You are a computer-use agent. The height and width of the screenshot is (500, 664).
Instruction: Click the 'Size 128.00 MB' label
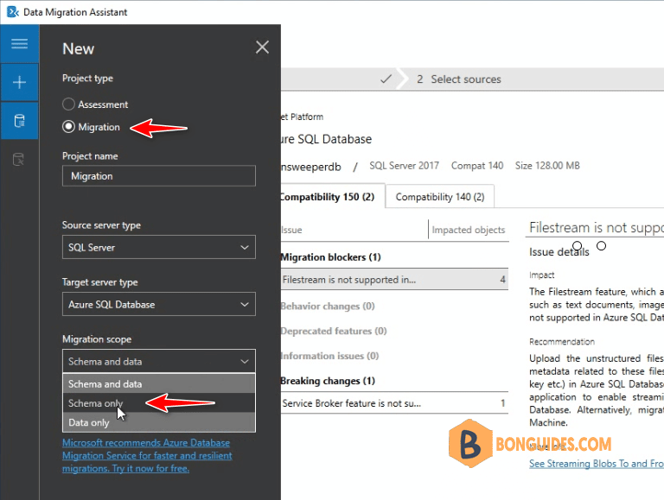click(x=547, y=166)
